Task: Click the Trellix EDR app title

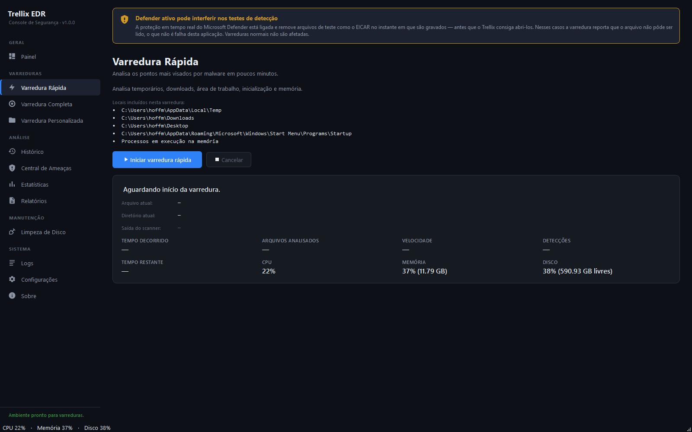Action: [x=27, y=14]
